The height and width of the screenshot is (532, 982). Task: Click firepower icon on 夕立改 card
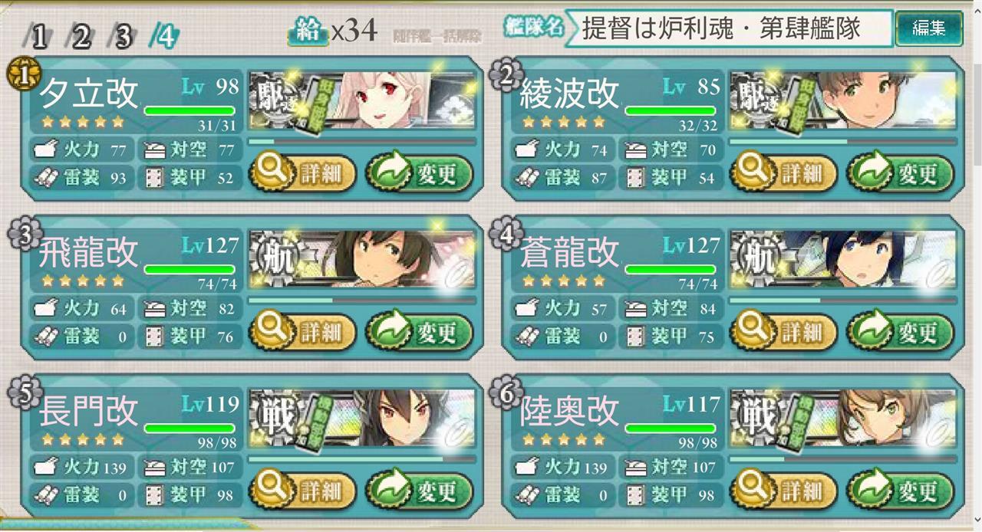[x=45, y=149]
